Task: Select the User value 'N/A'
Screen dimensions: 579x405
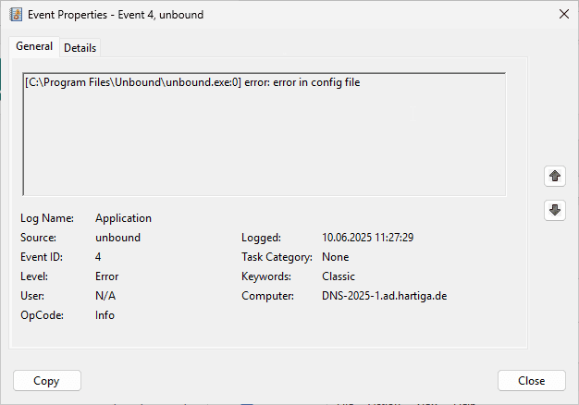Action: (105, 296)
